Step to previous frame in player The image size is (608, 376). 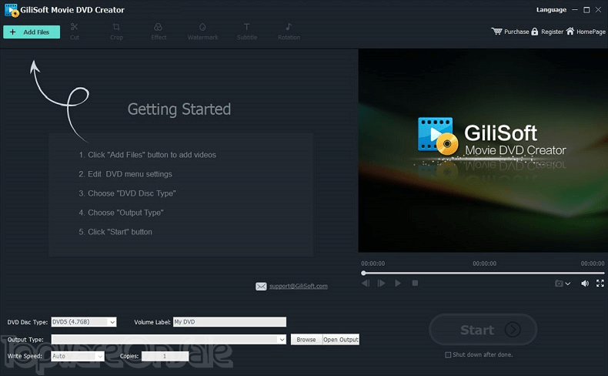click(x=366, y=284)
